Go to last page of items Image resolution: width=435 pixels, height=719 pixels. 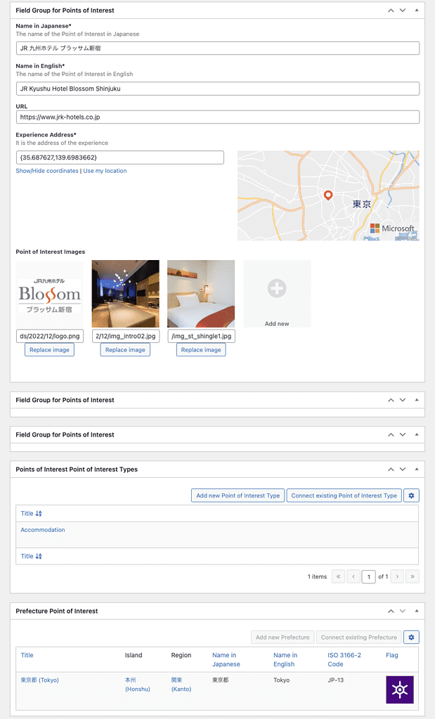[412, 576]
